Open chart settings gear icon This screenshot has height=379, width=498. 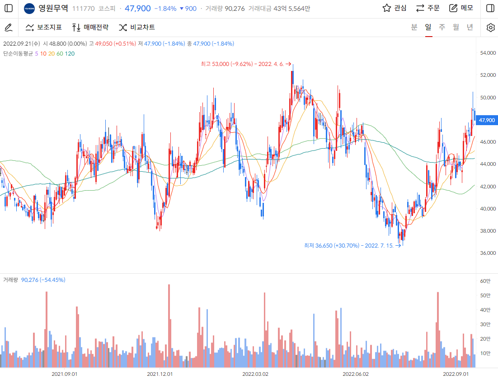(490, 28)
